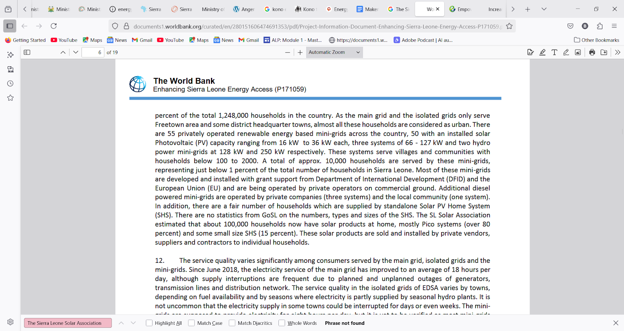This screenshot has width=624, height=331.
Task: Switch to the Anger tab
Action: (x=244, y=9)
